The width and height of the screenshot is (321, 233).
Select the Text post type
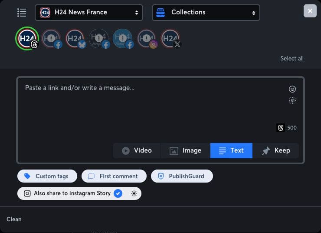click(x=231, y=150)
